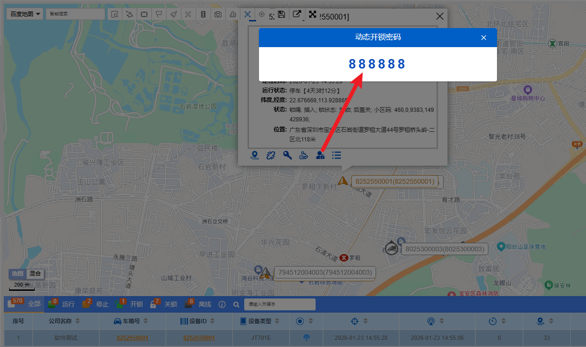
Task: Close the 动态开锁密码 dialog
Action: coord(483,38)
